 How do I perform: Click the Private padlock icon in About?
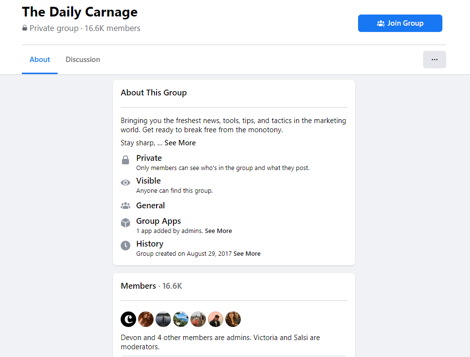pyautogui.click(x=125, y=160)
